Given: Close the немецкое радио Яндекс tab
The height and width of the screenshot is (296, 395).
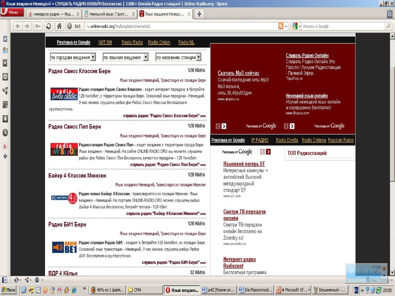Looking at the screenshot, I should coord(78,14).
